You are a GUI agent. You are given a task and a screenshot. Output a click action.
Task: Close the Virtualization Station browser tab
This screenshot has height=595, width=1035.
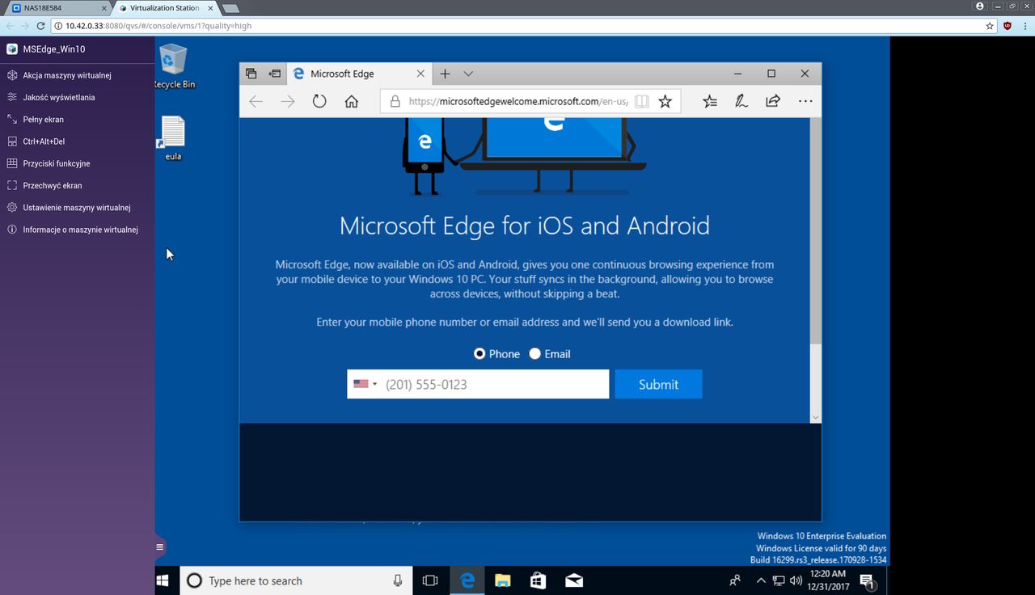(x=209, y=8)
